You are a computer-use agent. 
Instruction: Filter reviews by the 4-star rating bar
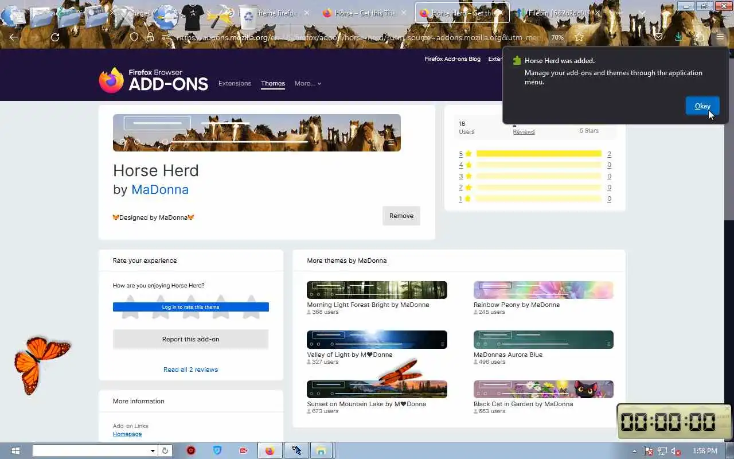coord(539,165)
